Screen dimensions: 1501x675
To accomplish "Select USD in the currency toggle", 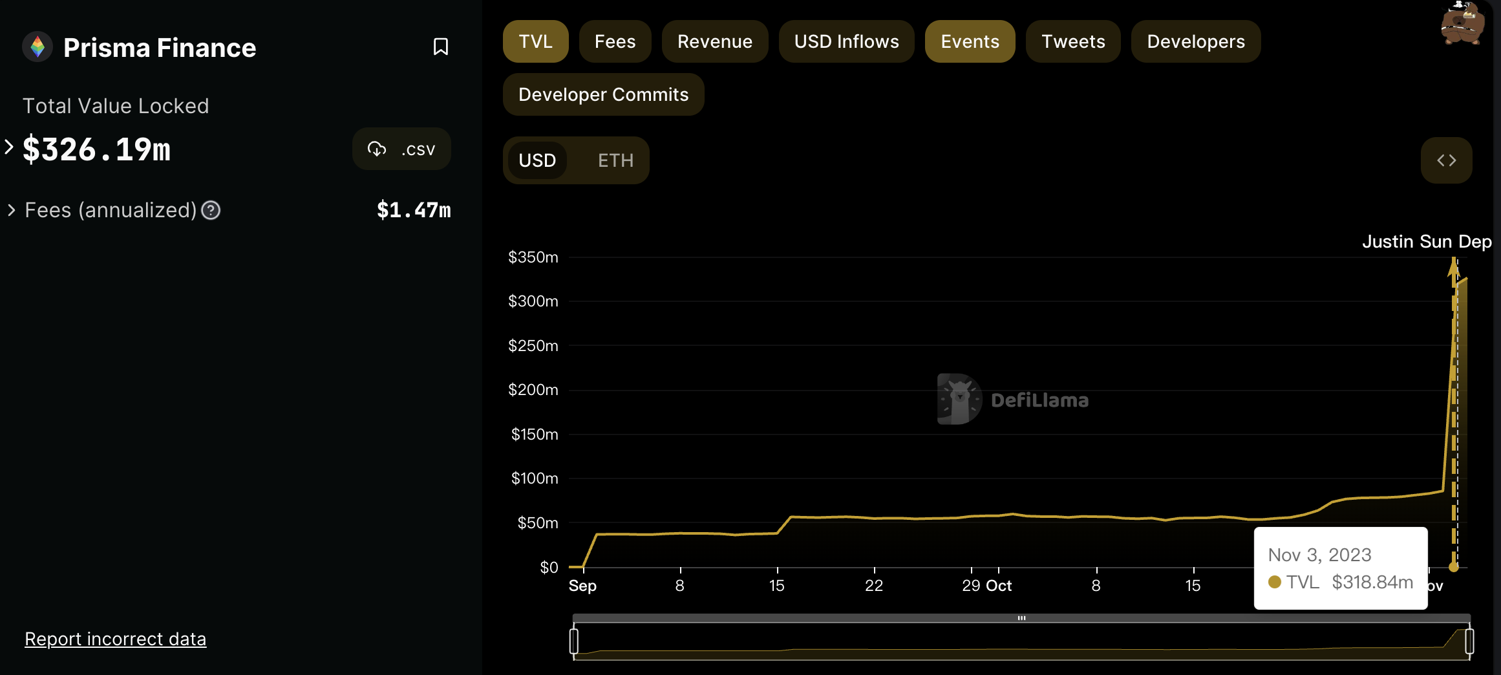I will click(537, 160).
